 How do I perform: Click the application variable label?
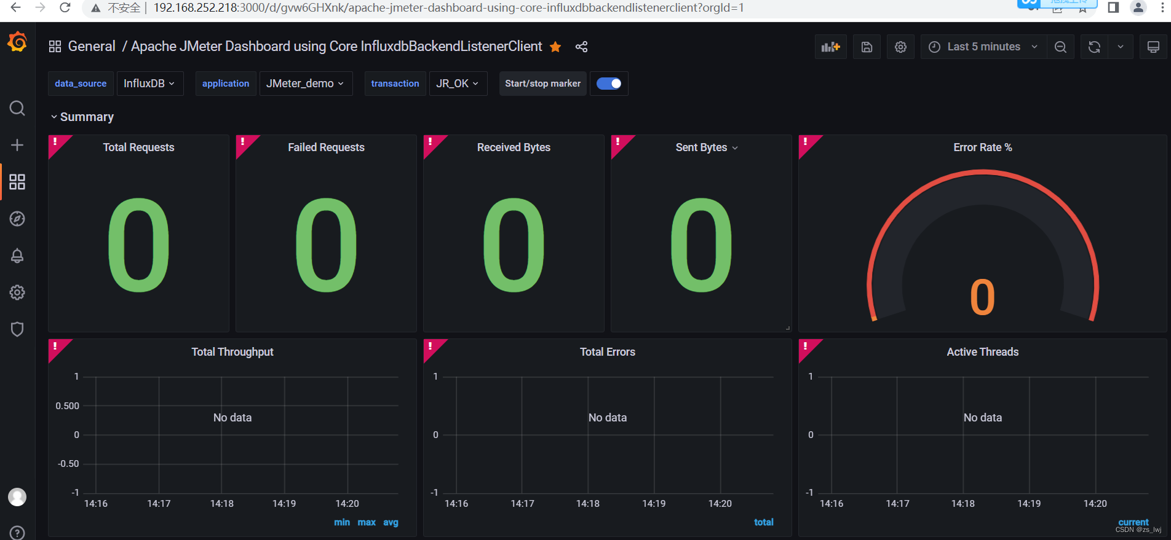pos(226,84)
